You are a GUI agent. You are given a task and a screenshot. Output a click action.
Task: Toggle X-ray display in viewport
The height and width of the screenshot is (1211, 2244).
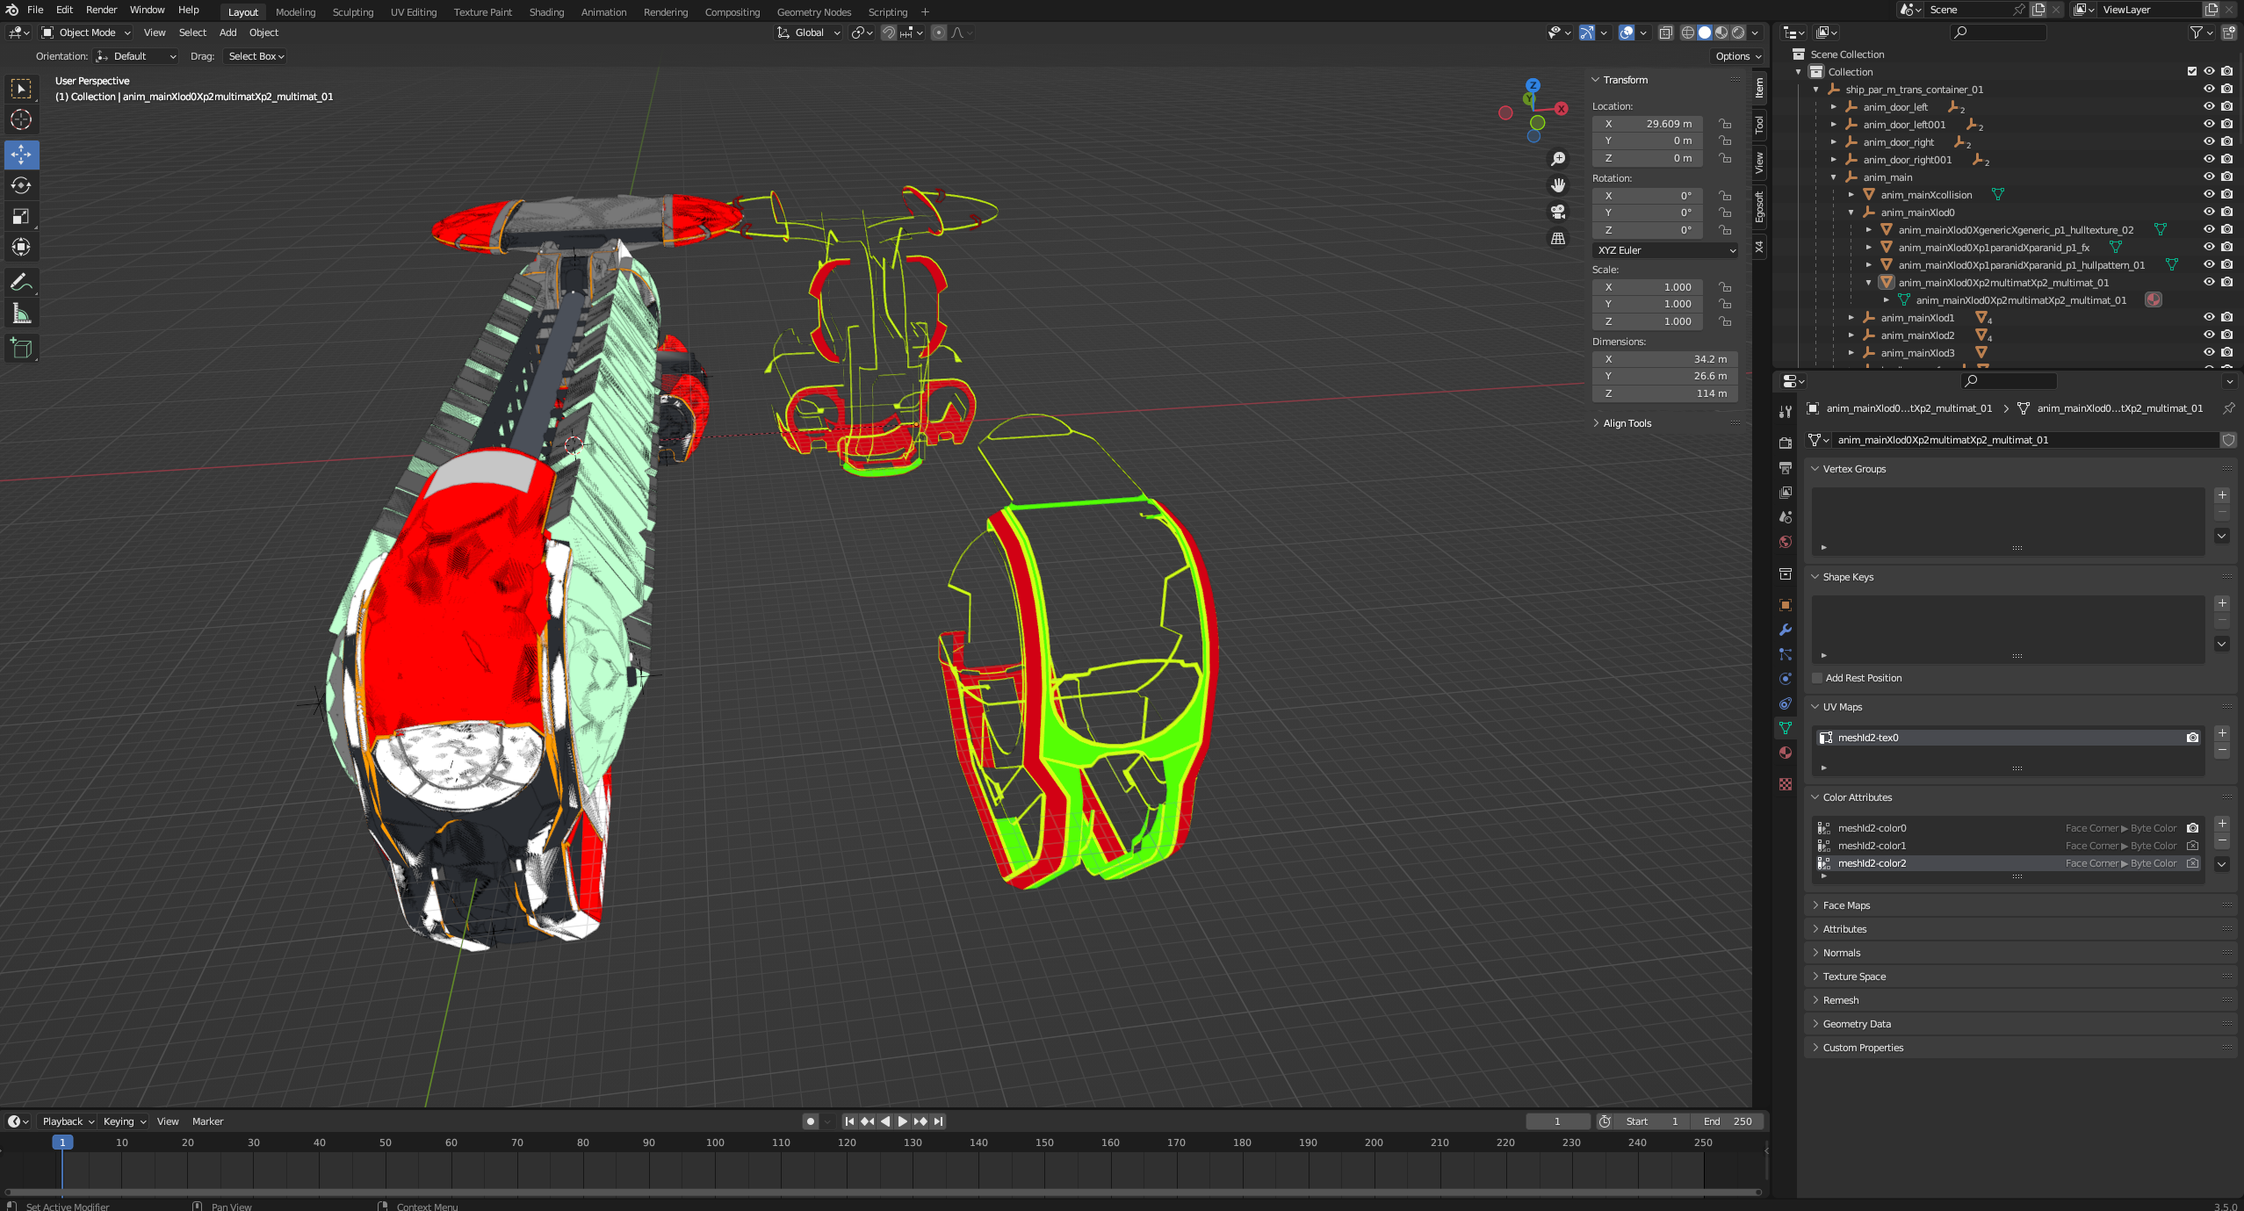pos(1665,32)
